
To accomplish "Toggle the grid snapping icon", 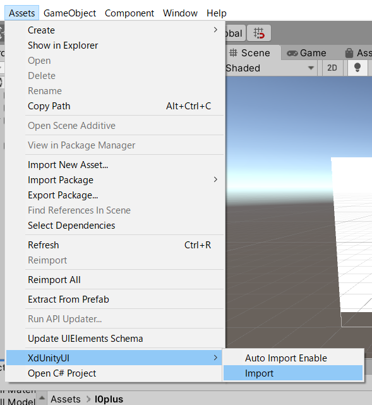I will (x=259, y=33).
